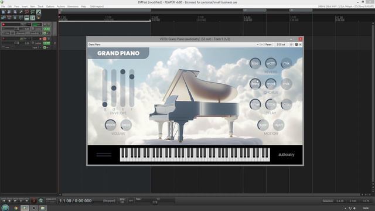
Task: Click the plugin hamburger menu lines
Action: click(104, 155)
